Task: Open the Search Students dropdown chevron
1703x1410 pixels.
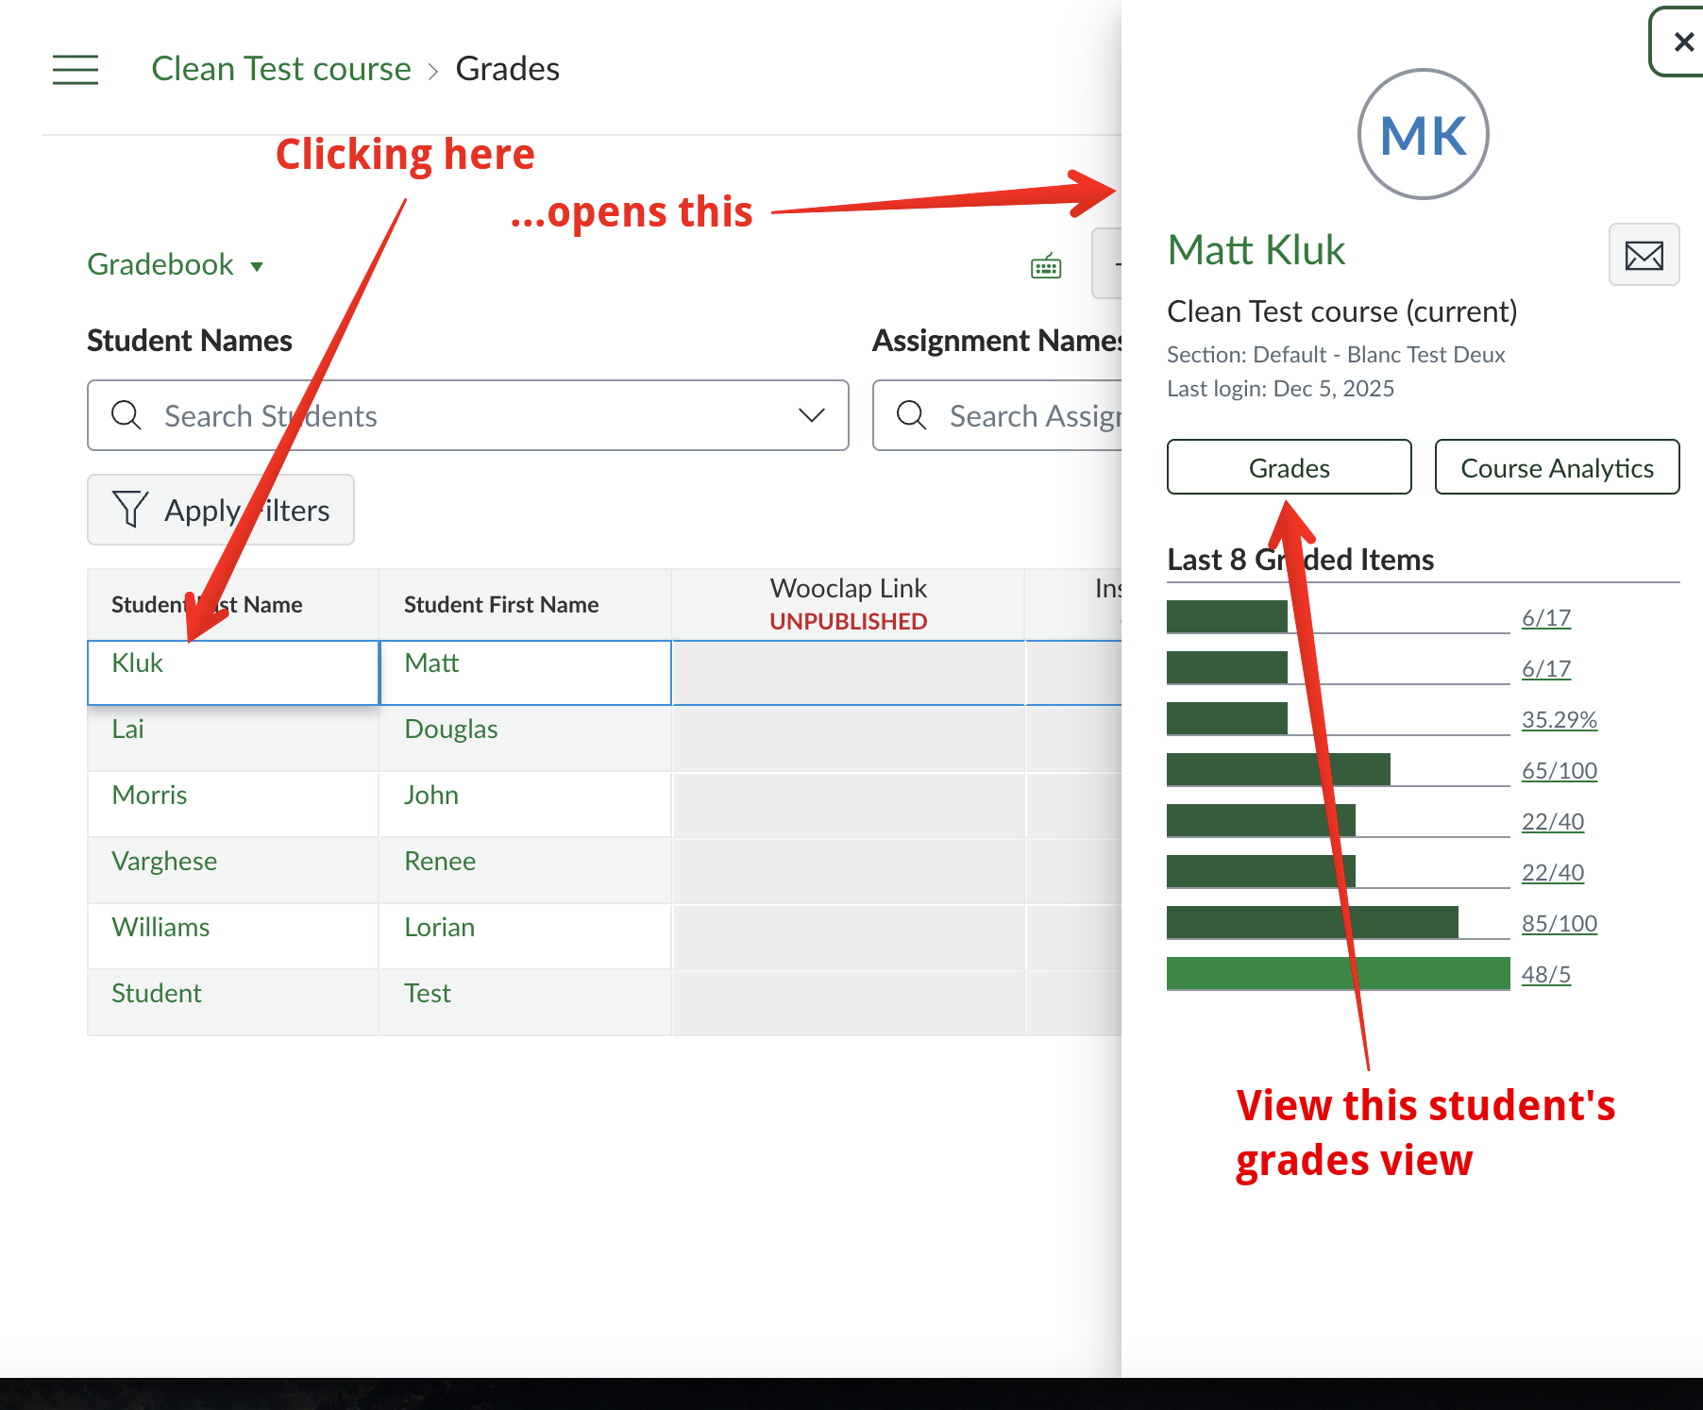Action: tap(811, 415)
